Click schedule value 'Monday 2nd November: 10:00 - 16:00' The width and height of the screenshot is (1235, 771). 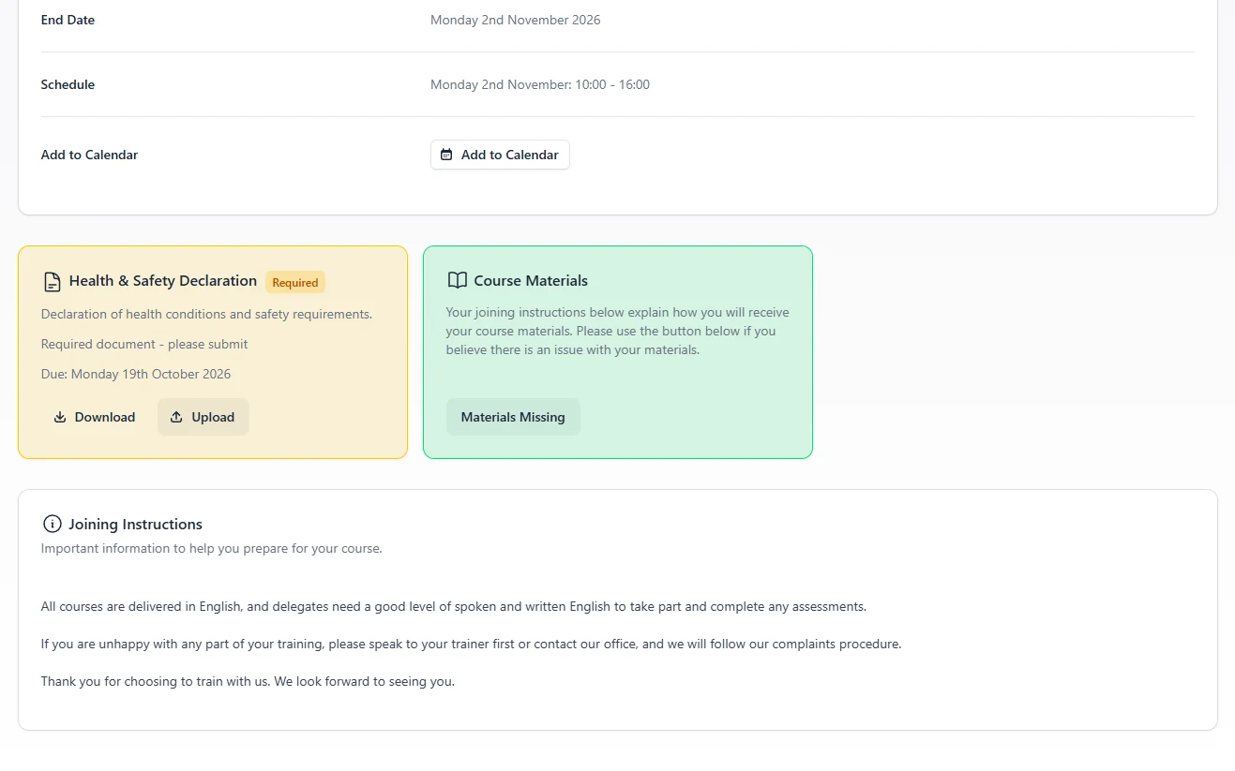pos(540,84)
